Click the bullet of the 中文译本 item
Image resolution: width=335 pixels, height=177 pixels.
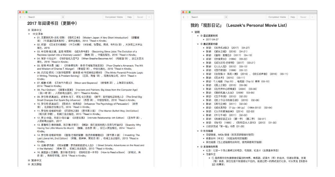pos(29,34)
